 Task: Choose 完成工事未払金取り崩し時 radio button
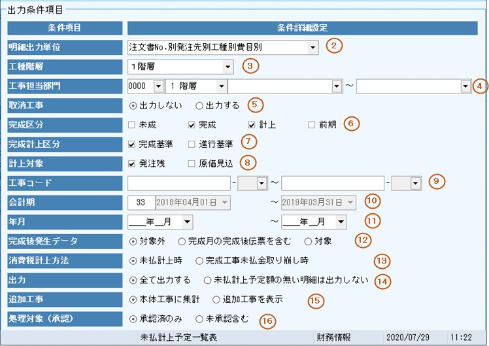(x=200, y=260)
